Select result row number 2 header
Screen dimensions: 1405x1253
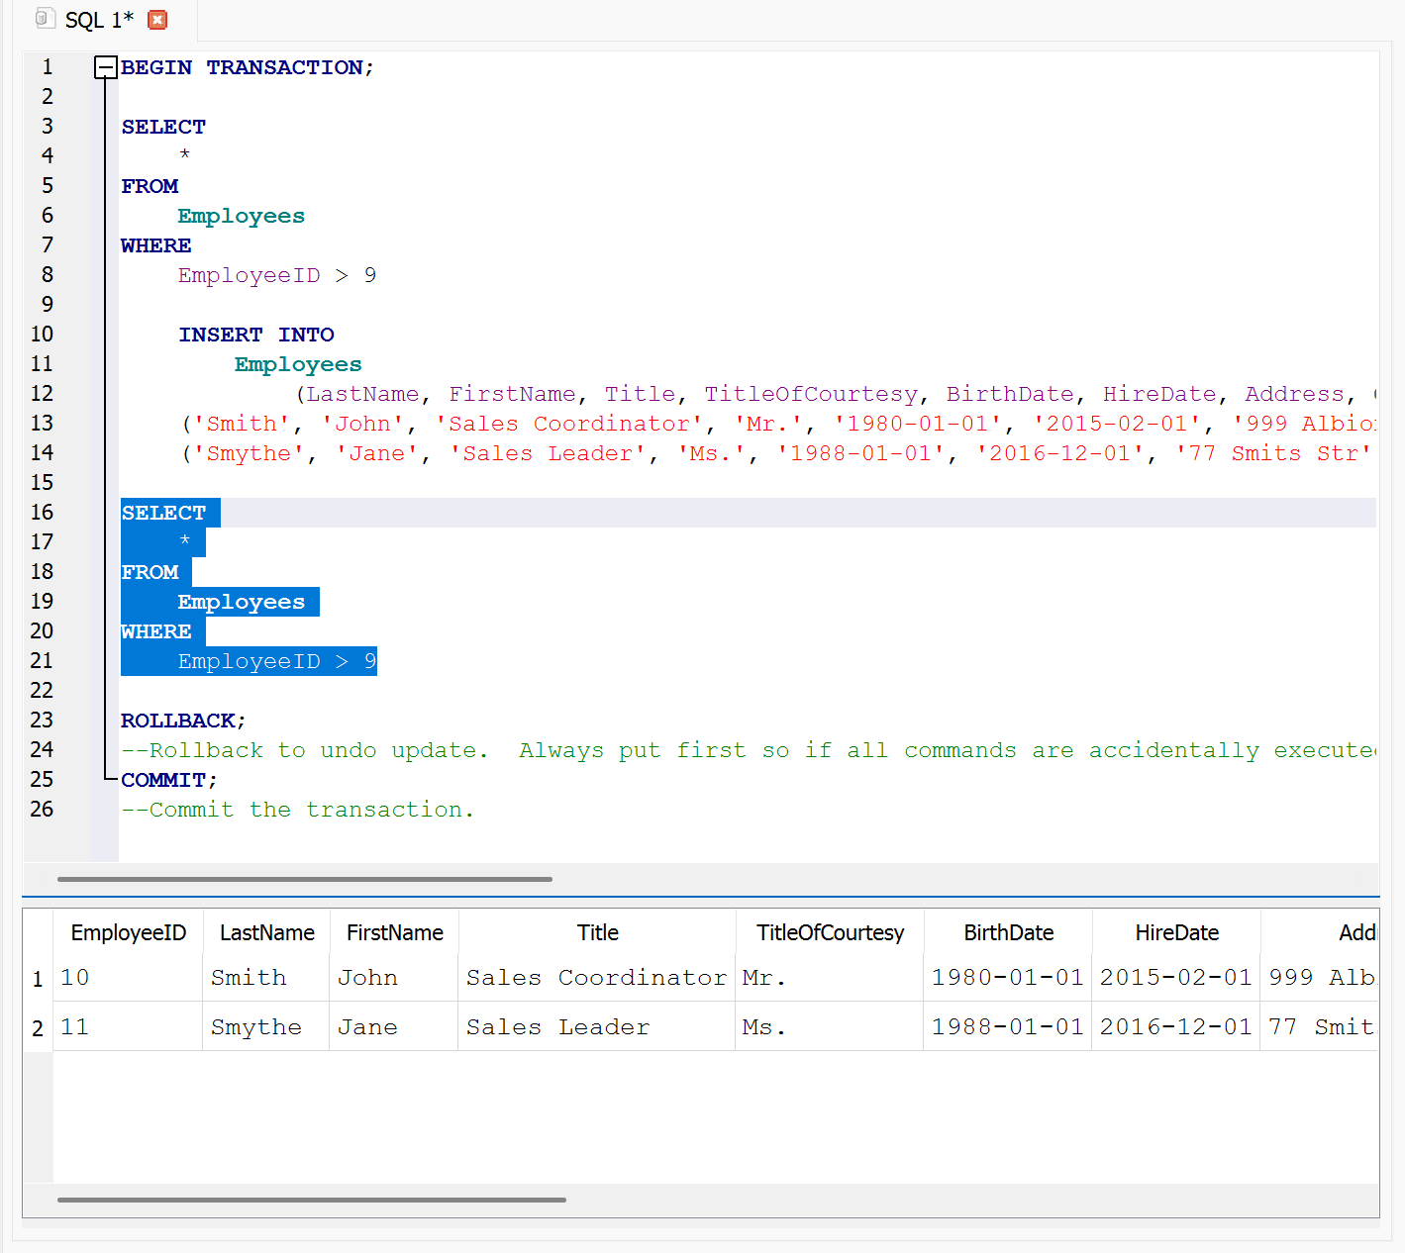[x=38, y=1028]
